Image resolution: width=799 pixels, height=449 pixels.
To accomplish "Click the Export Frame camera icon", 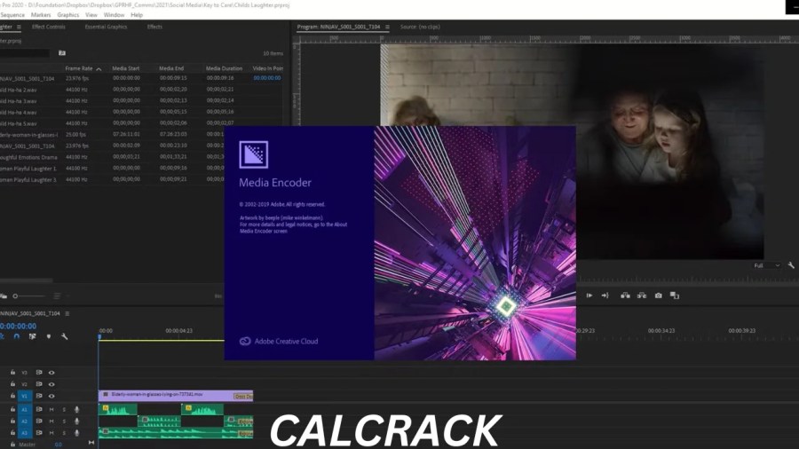I will pos(659,295).
